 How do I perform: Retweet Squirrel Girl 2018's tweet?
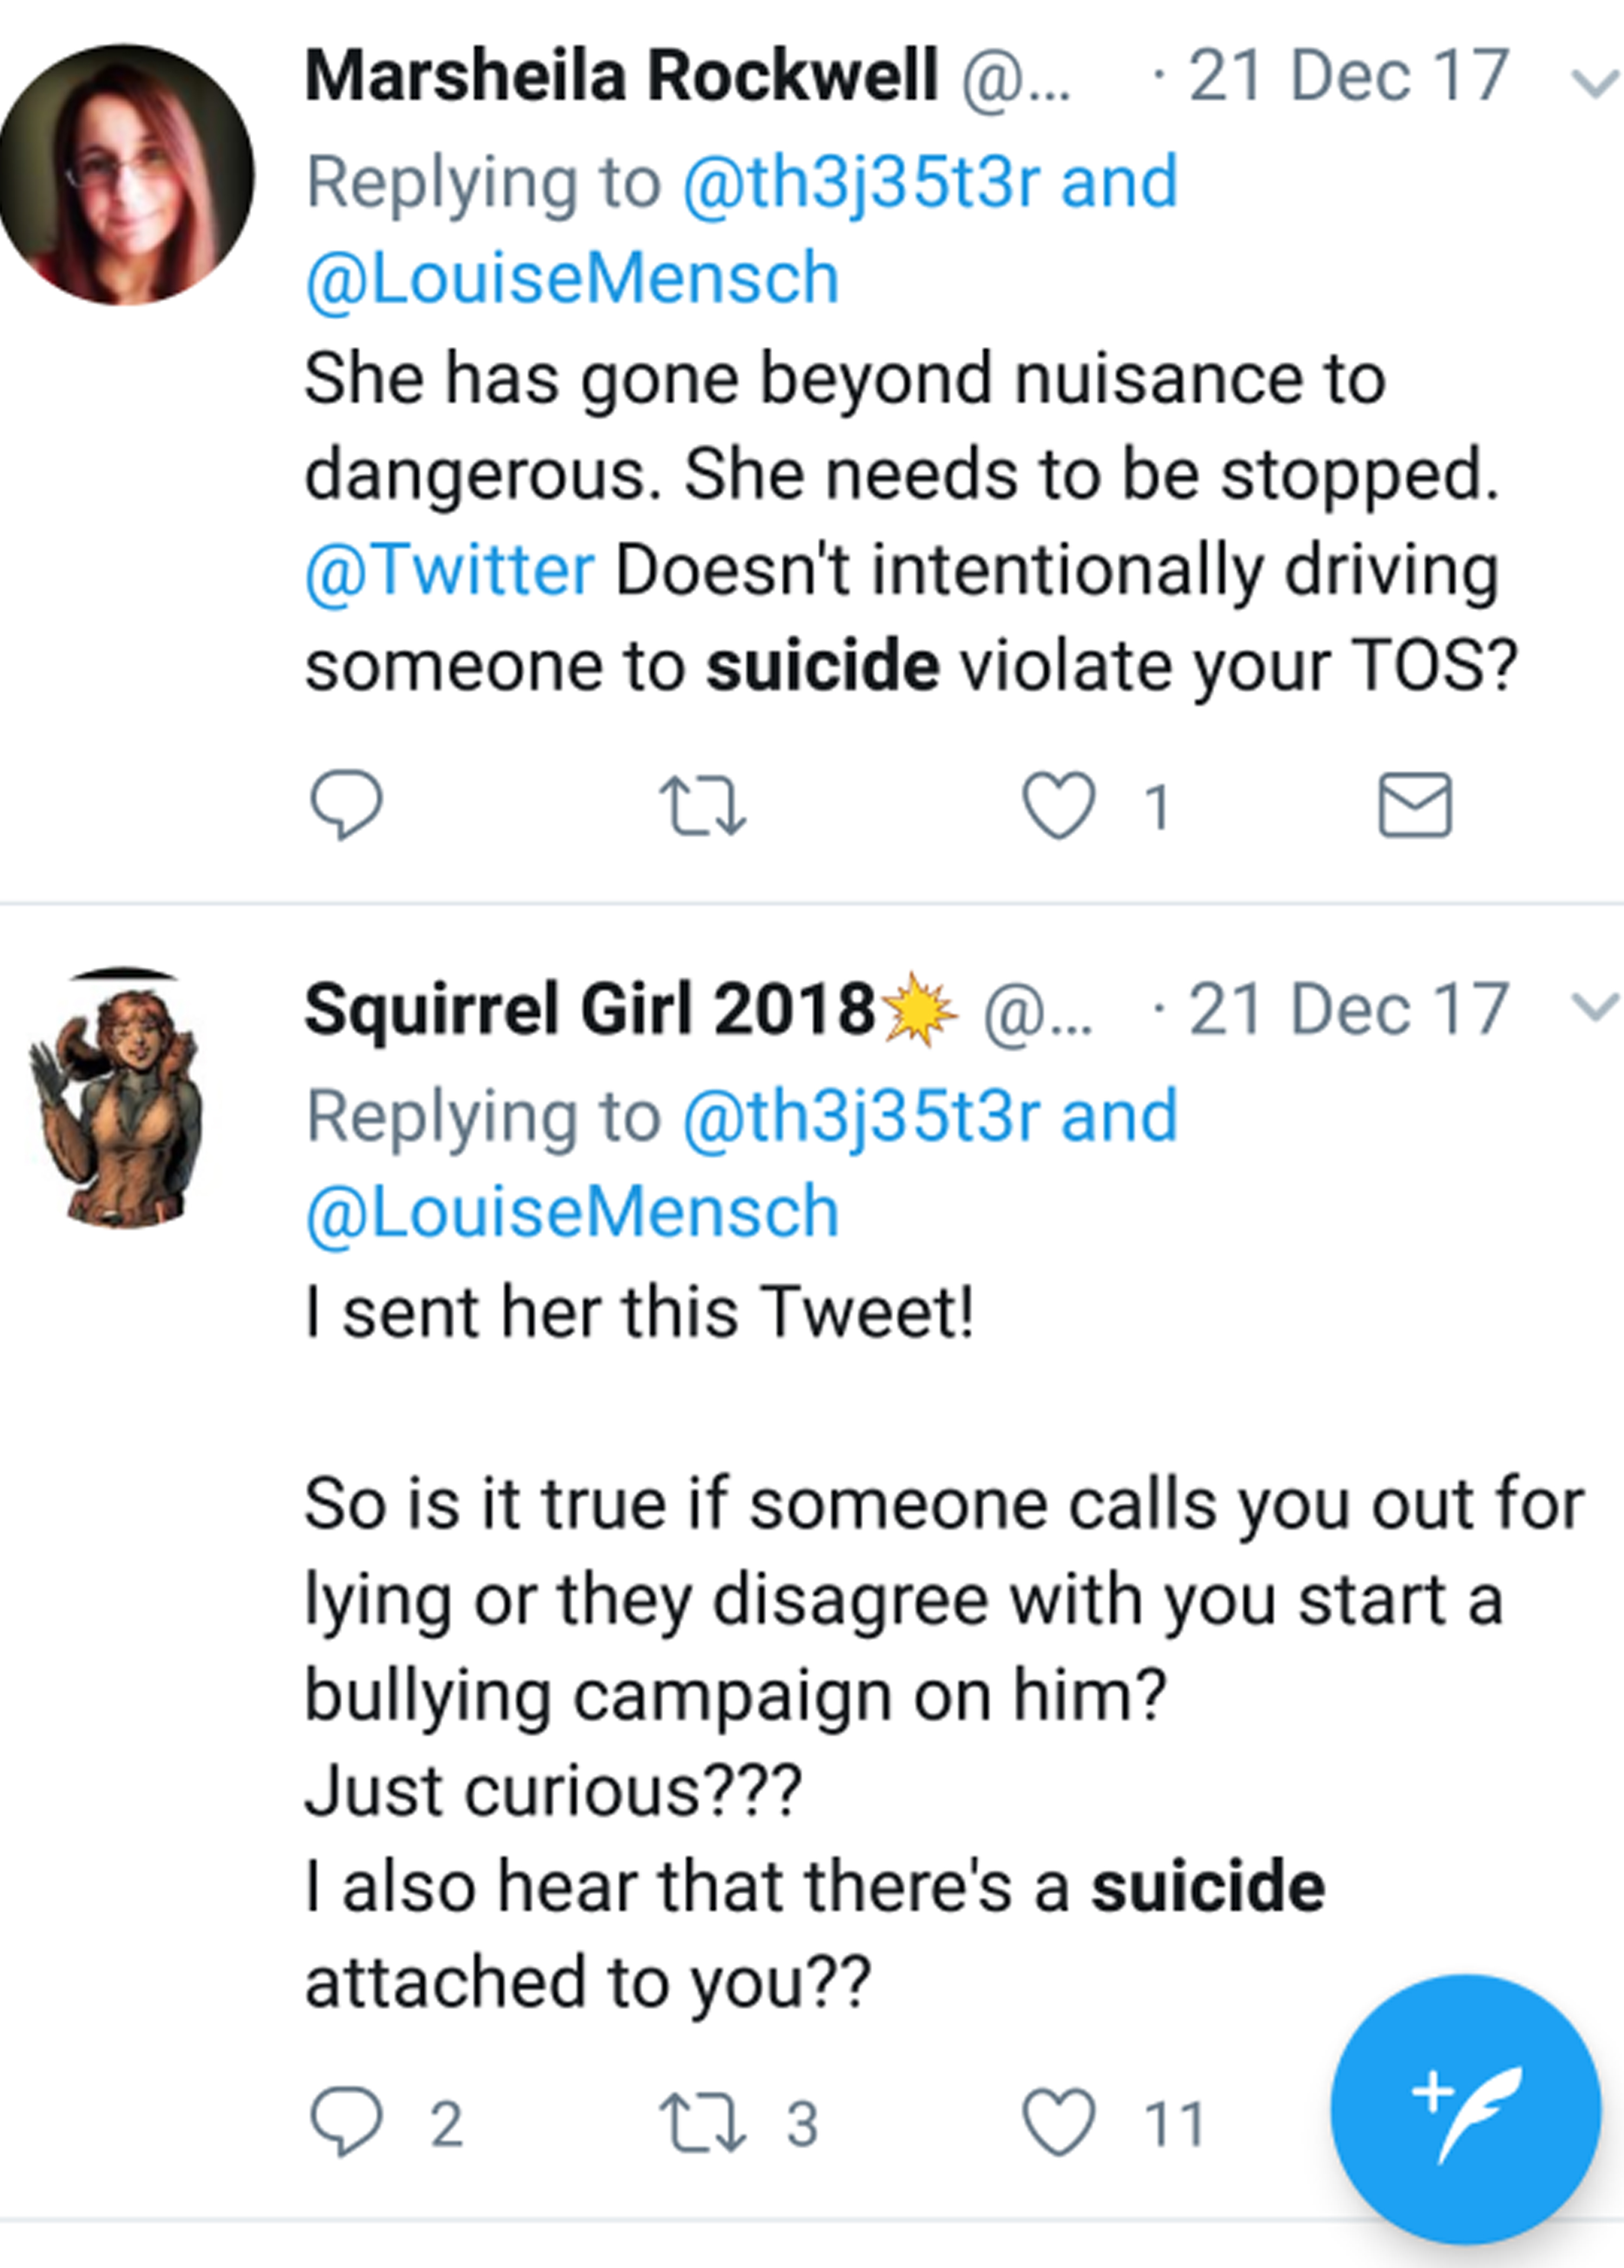702,2122
